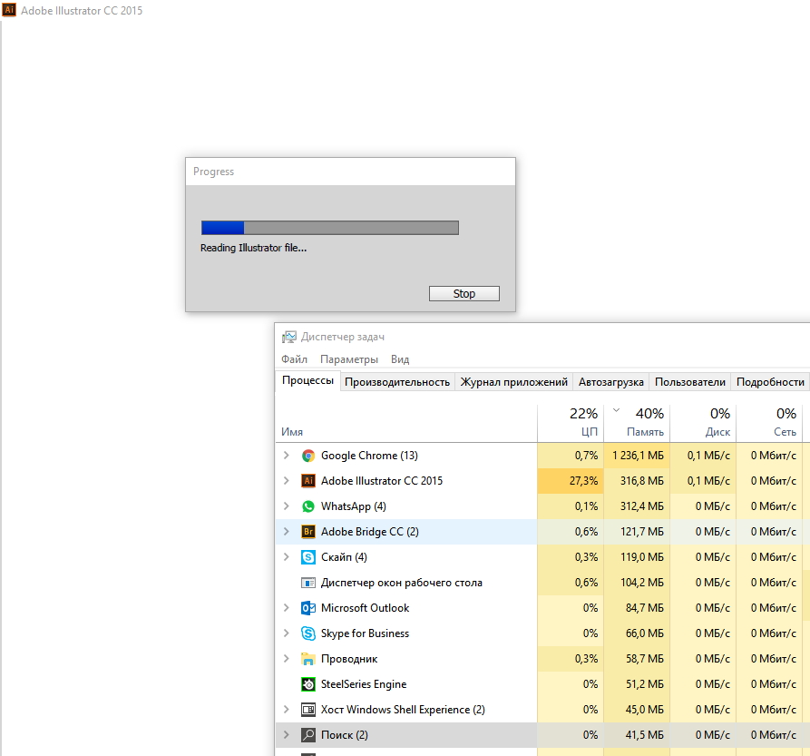Switch to the Производительность tab

point(397,382)
